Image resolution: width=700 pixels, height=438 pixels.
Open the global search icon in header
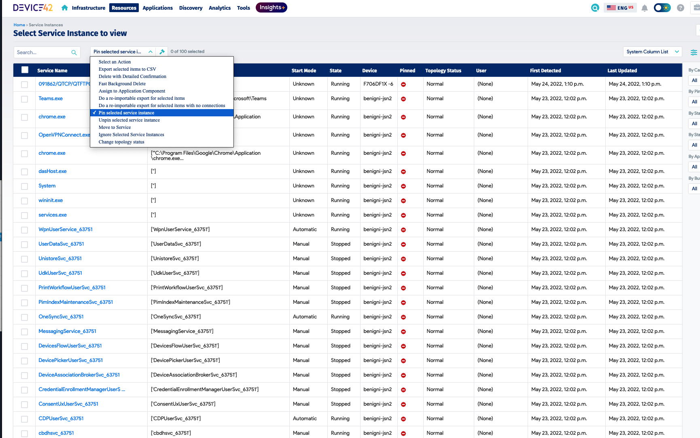[595, 8]
